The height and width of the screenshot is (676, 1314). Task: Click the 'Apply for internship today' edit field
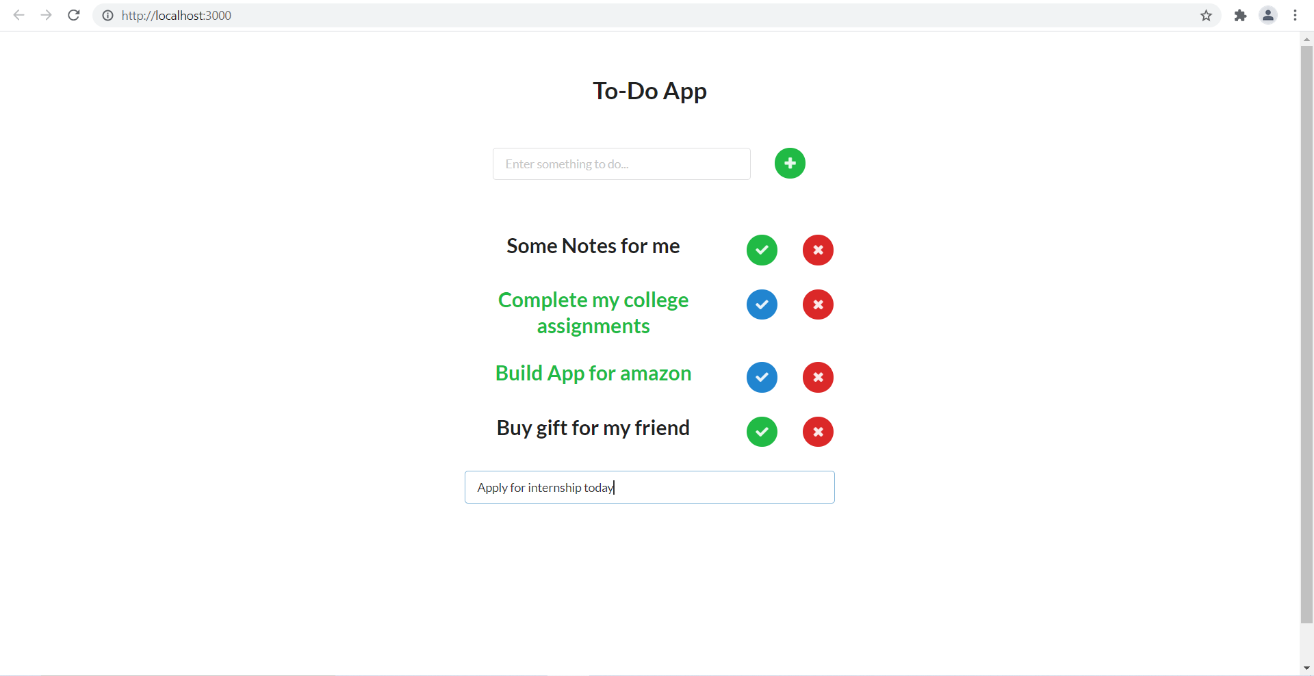click(649, 487)
